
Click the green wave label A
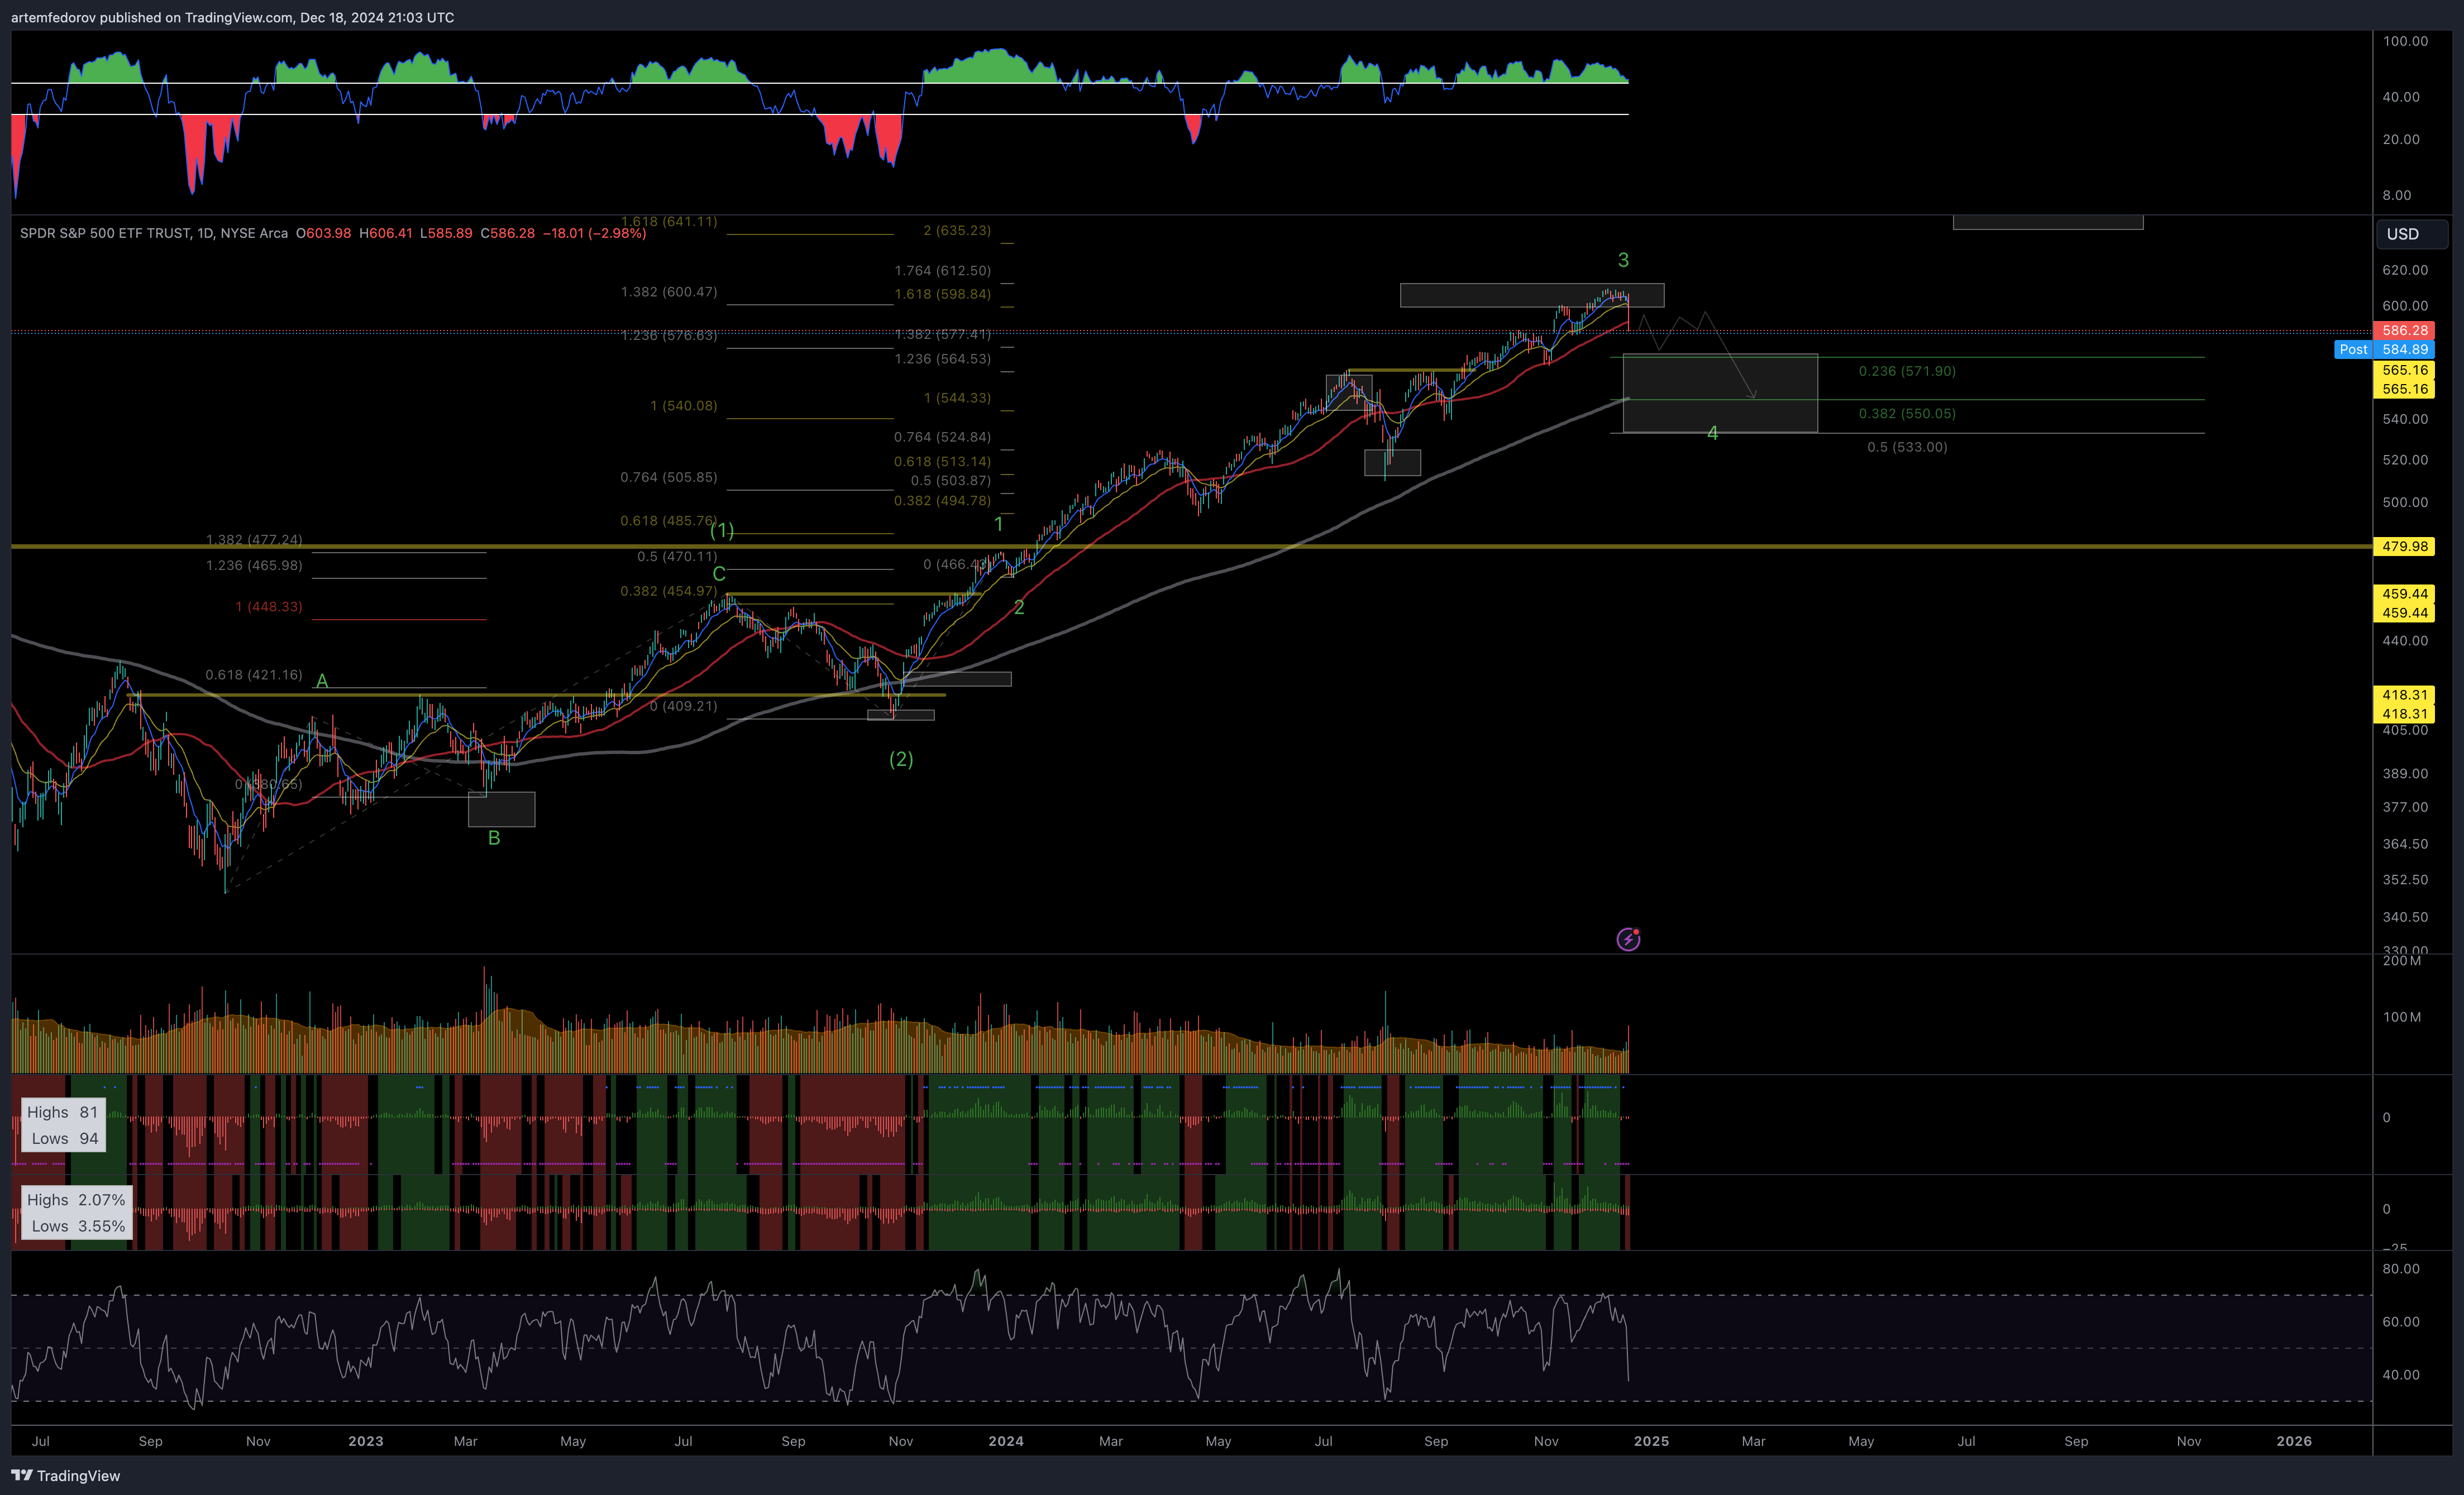(x=322, y=681)
